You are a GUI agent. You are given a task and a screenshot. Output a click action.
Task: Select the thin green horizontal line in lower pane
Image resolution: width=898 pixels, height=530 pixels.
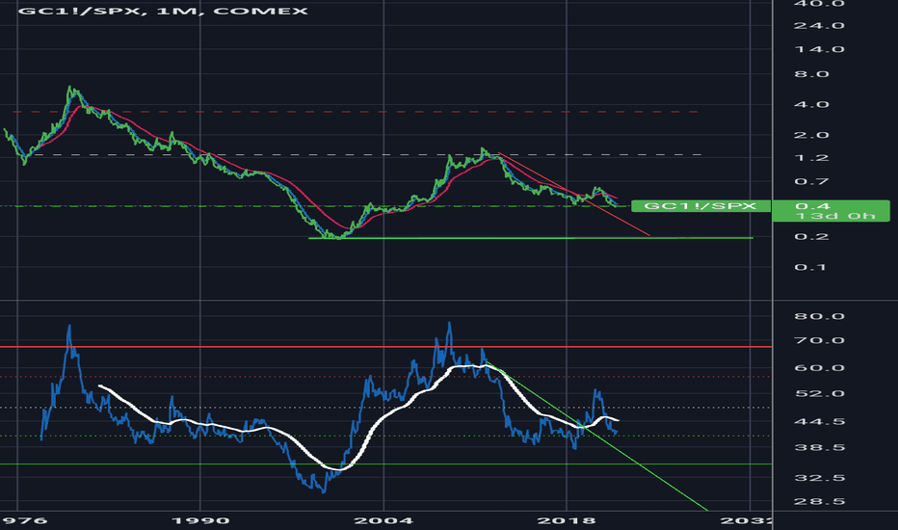[x=386, y=464]
